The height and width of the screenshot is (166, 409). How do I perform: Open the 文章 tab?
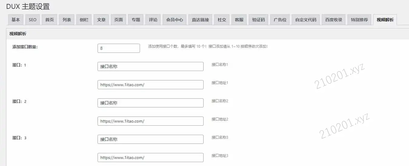101,20
